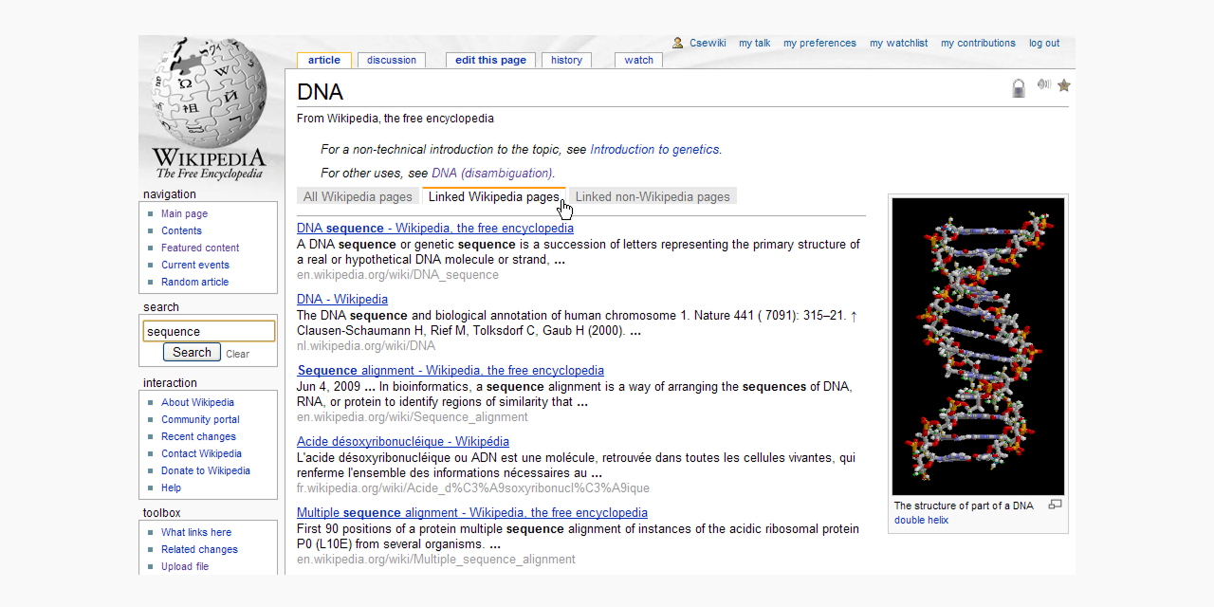1214x607 pixels.
Task: Select Linked Wikipedia pages results tab
Action: pos(494,196)
